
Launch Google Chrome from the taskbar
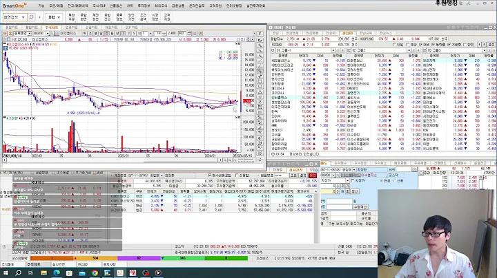pos(95,272)
